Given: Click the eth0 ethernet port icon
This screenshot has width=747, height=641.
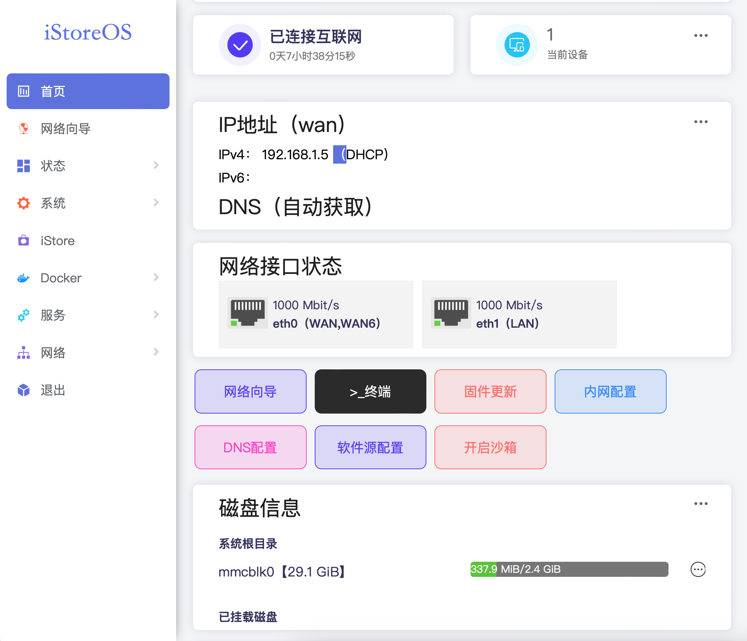Looking at the screenshot, I should tap(248, 313).
